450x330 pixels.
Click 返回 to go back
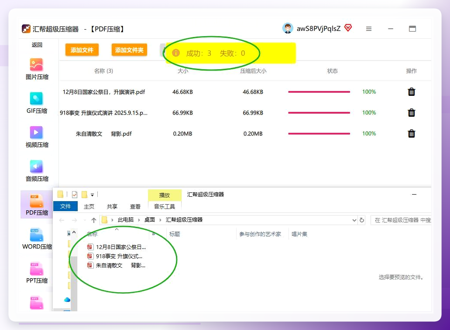[37, 45]
